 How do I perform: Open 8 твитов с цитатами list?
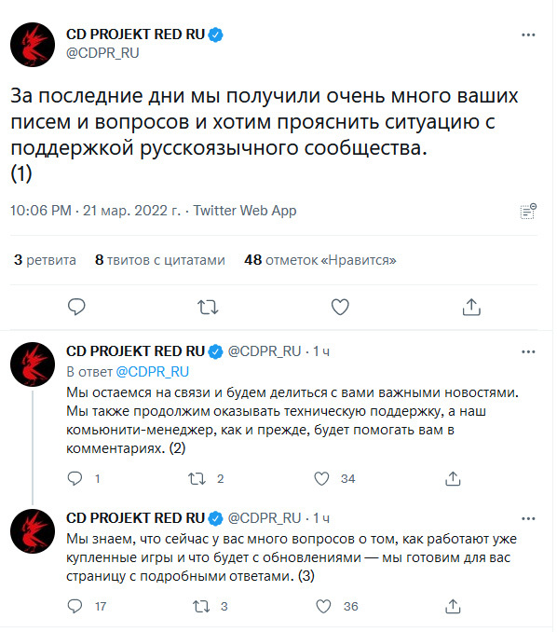click(x=160, y=260)
